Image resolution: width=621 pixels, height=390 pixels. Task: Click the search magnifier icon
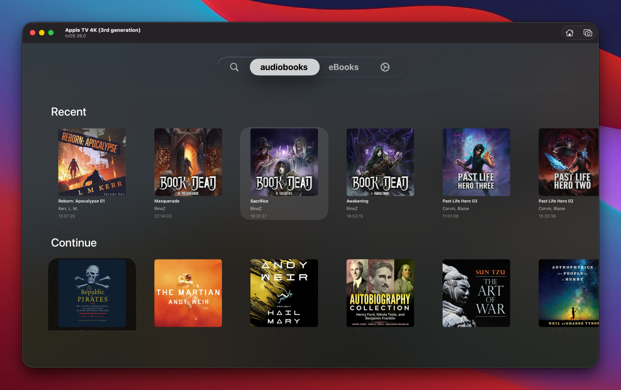(x=234, y=67)
